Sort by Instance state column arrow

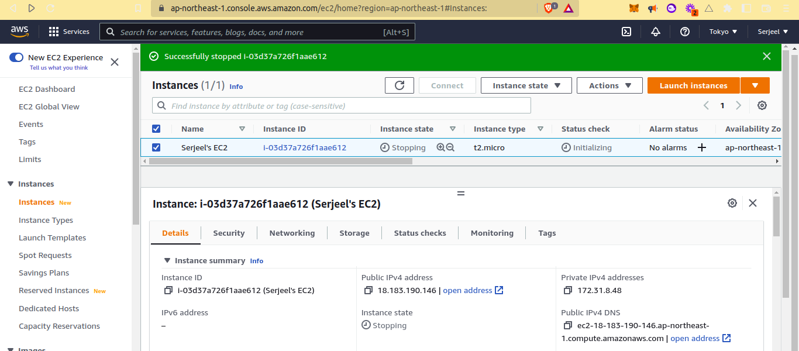coord(453,129)
